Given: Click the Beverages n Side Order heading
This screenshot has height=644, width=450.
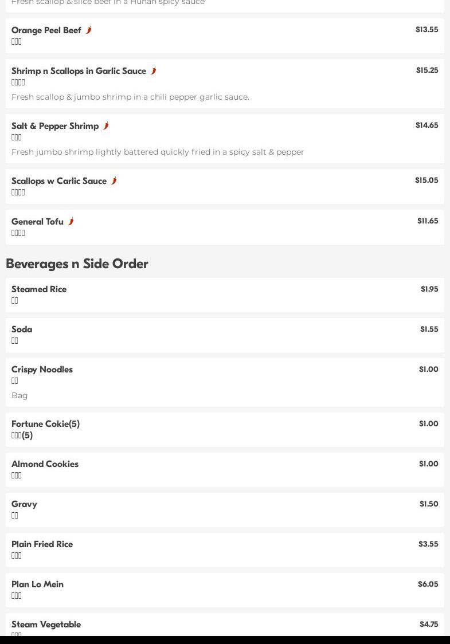Looking at the screenshot, I should coord(77,264).
